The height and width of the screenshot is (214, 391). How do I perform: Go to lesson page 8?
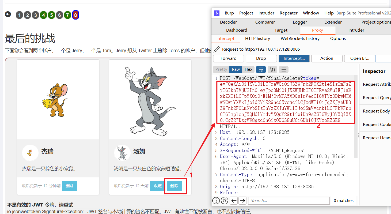75,15
